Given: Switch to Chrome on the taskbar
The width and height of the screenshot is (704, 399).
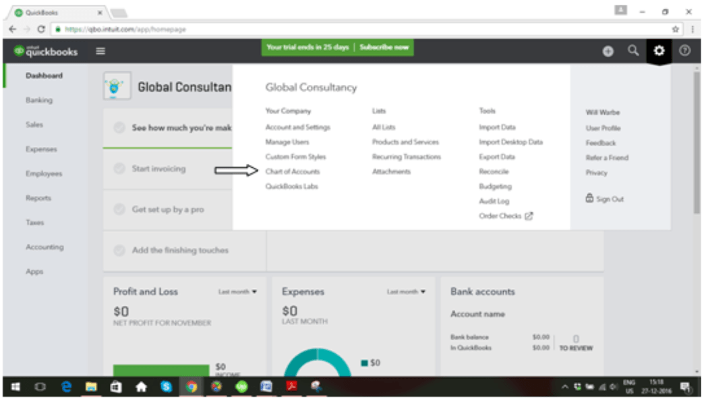Looking at the screenshot, I should pyautogui.click(x=192, y=387).
